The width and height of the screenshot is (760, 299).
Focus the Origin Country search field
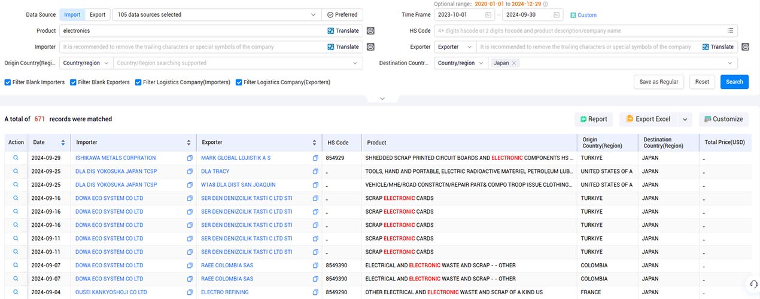[x=238, y=63]
